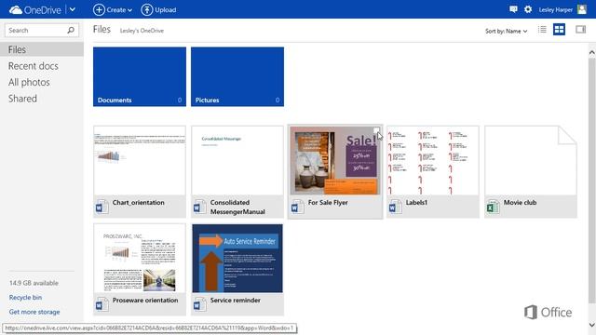Open the OneDrive app switcher dropdown arrow

tap(73, 9)
